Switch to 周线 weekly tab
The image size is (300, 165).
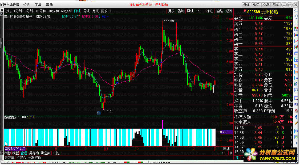click(x=87, y=11)
